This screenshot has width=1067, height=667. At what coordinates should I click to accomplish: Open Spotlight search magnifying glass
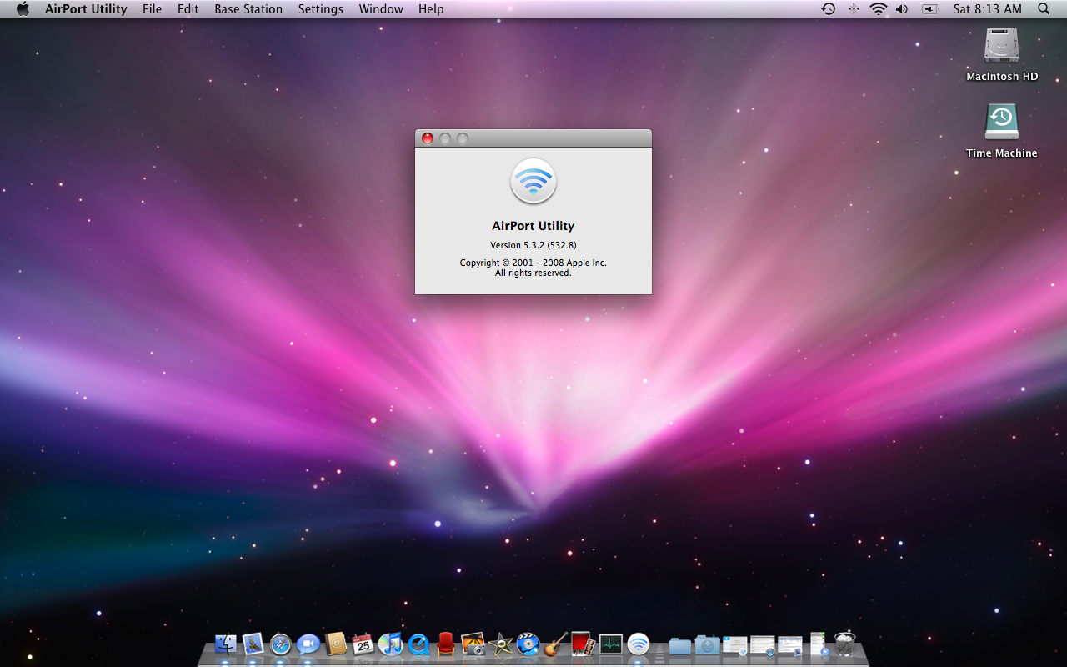[x=1044, y=9]
